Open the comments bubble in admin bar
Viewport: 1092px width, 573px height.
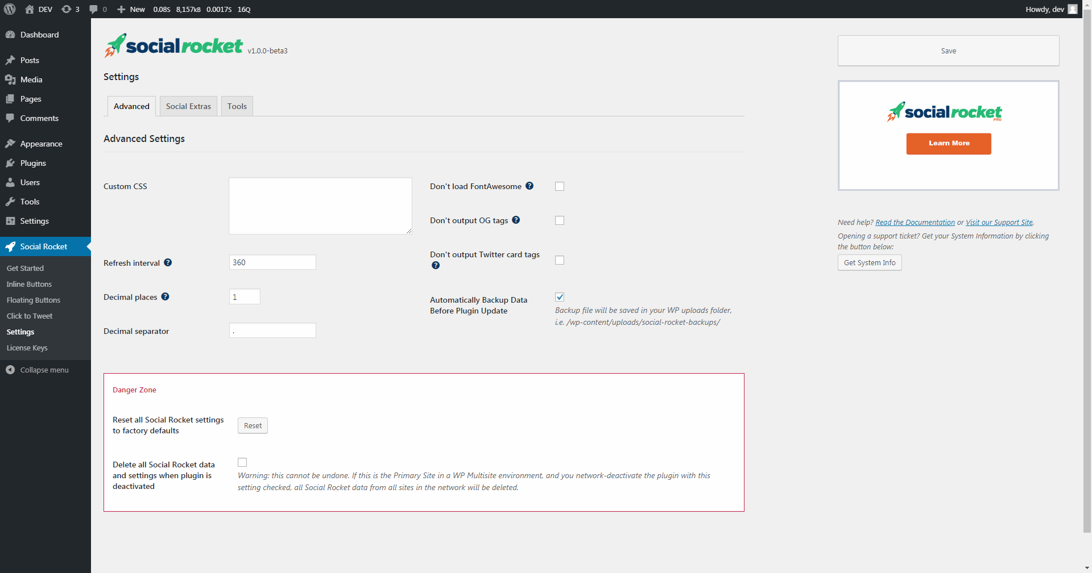pos(93,9)
